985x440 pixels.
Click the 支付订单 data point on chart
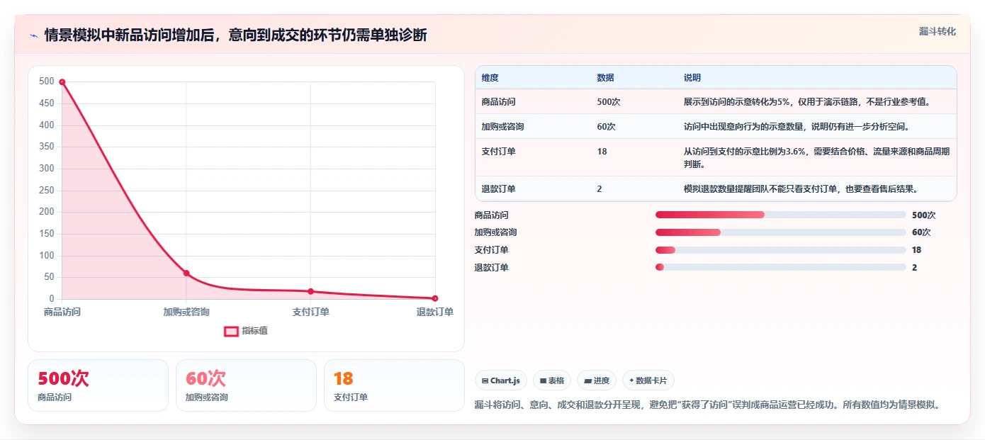pos(310,291)
